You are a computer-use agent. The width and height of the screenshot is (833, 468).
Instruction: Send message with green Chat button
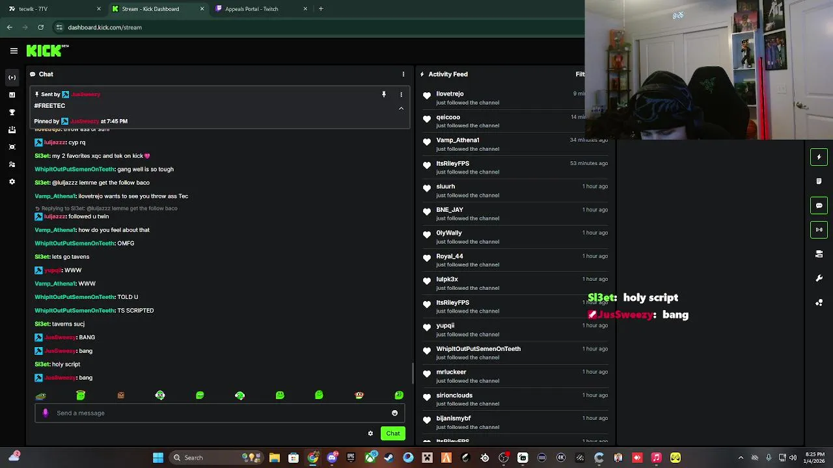393,434
